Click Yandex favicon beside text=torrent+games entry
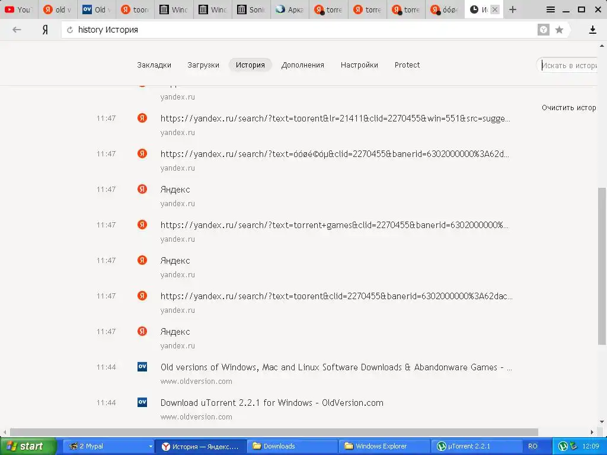 click(x=142, y=225)
